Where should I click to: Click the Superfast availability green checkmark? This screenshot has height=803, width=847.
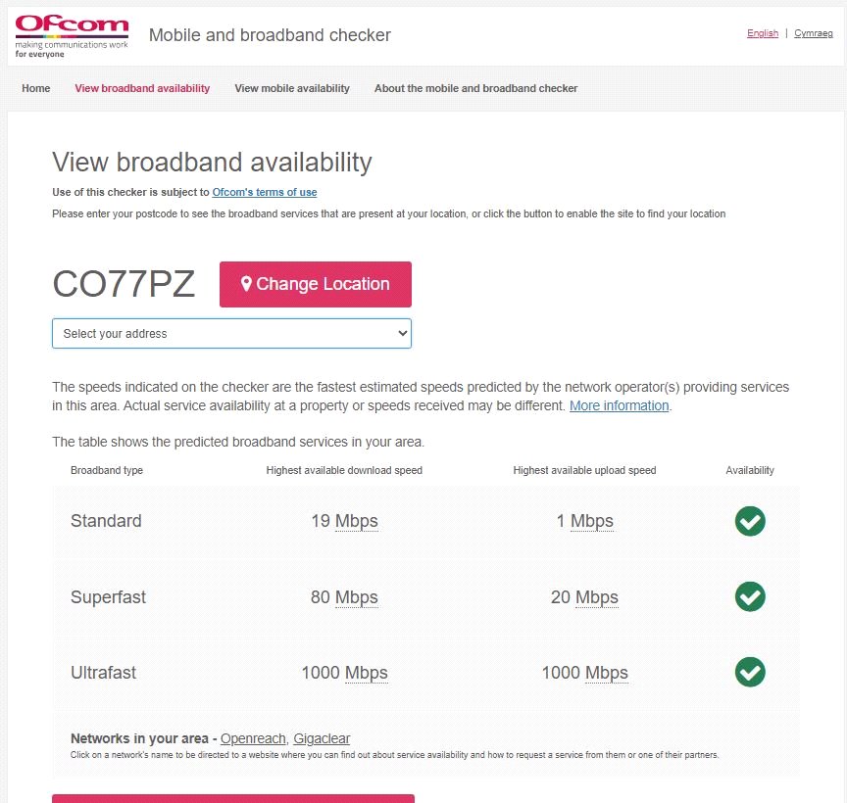click(x=750, y=596)
